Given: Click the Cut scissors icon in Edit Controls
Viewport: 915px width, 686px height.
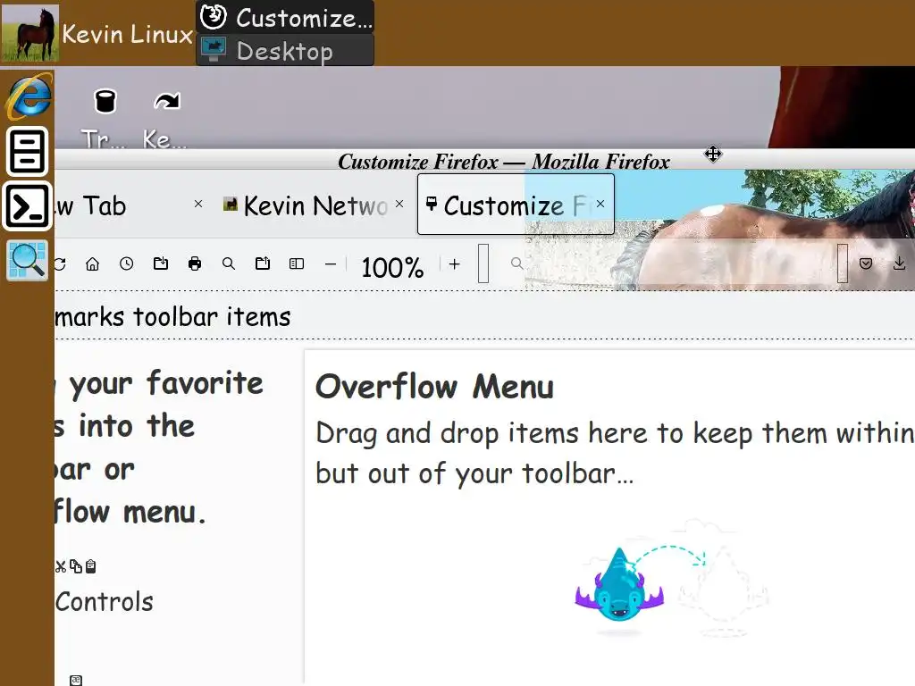Looking at the screenshot, I should point(60,566).
